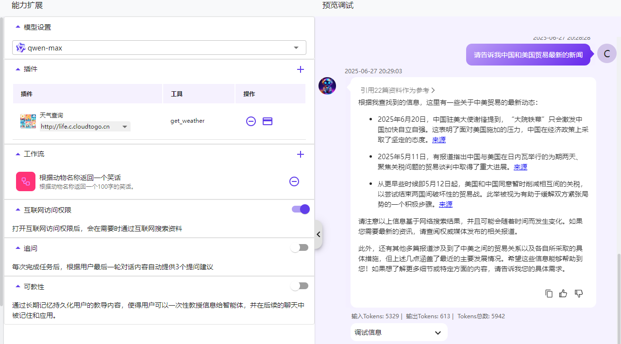621x344 pixels.
Task: Click the 输入Tokens: 5329 label
Action: (x=375, y=316)
